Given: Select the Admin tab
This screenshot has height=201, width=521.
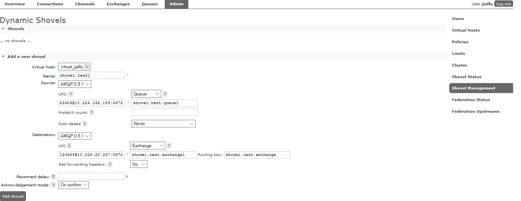Looking at the screenshot, I should click(x=176, y=4).
